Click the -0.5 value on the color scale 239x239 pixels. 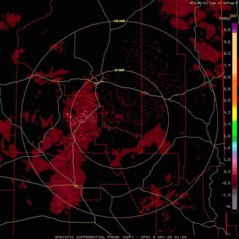tap(226, 183)
